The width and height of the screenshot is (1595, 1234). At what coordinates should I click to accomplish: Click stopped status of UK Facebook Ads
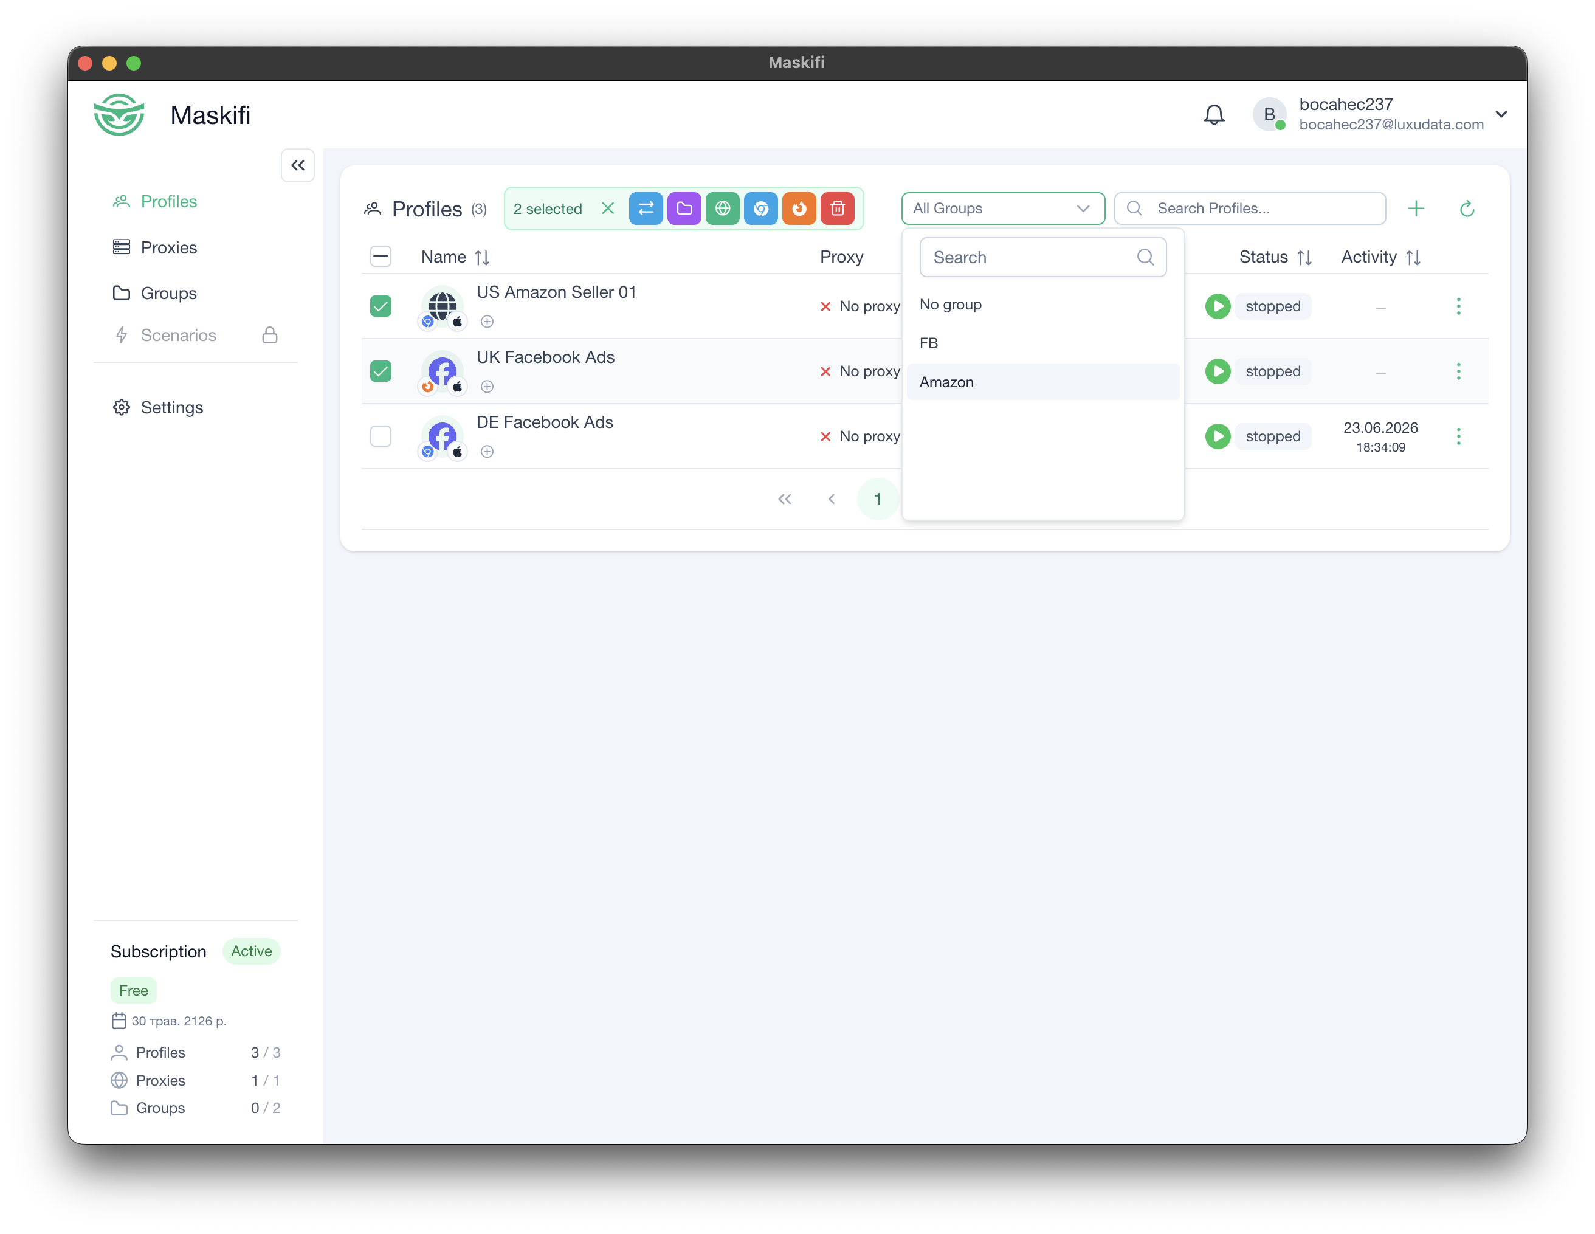(1273, 371)
